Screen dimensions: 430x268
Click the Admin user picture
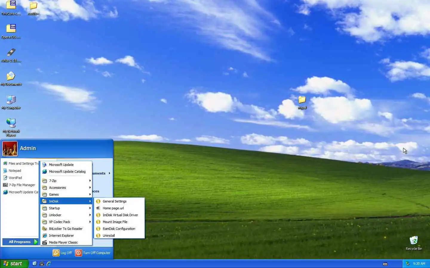(x=10, y=149)
